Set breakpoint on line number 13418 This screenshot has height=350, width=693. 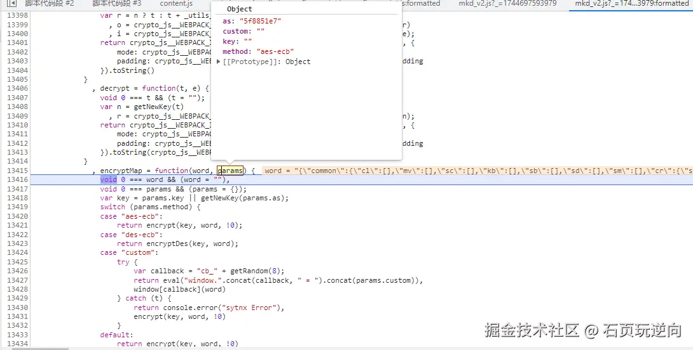click(18, 198)
